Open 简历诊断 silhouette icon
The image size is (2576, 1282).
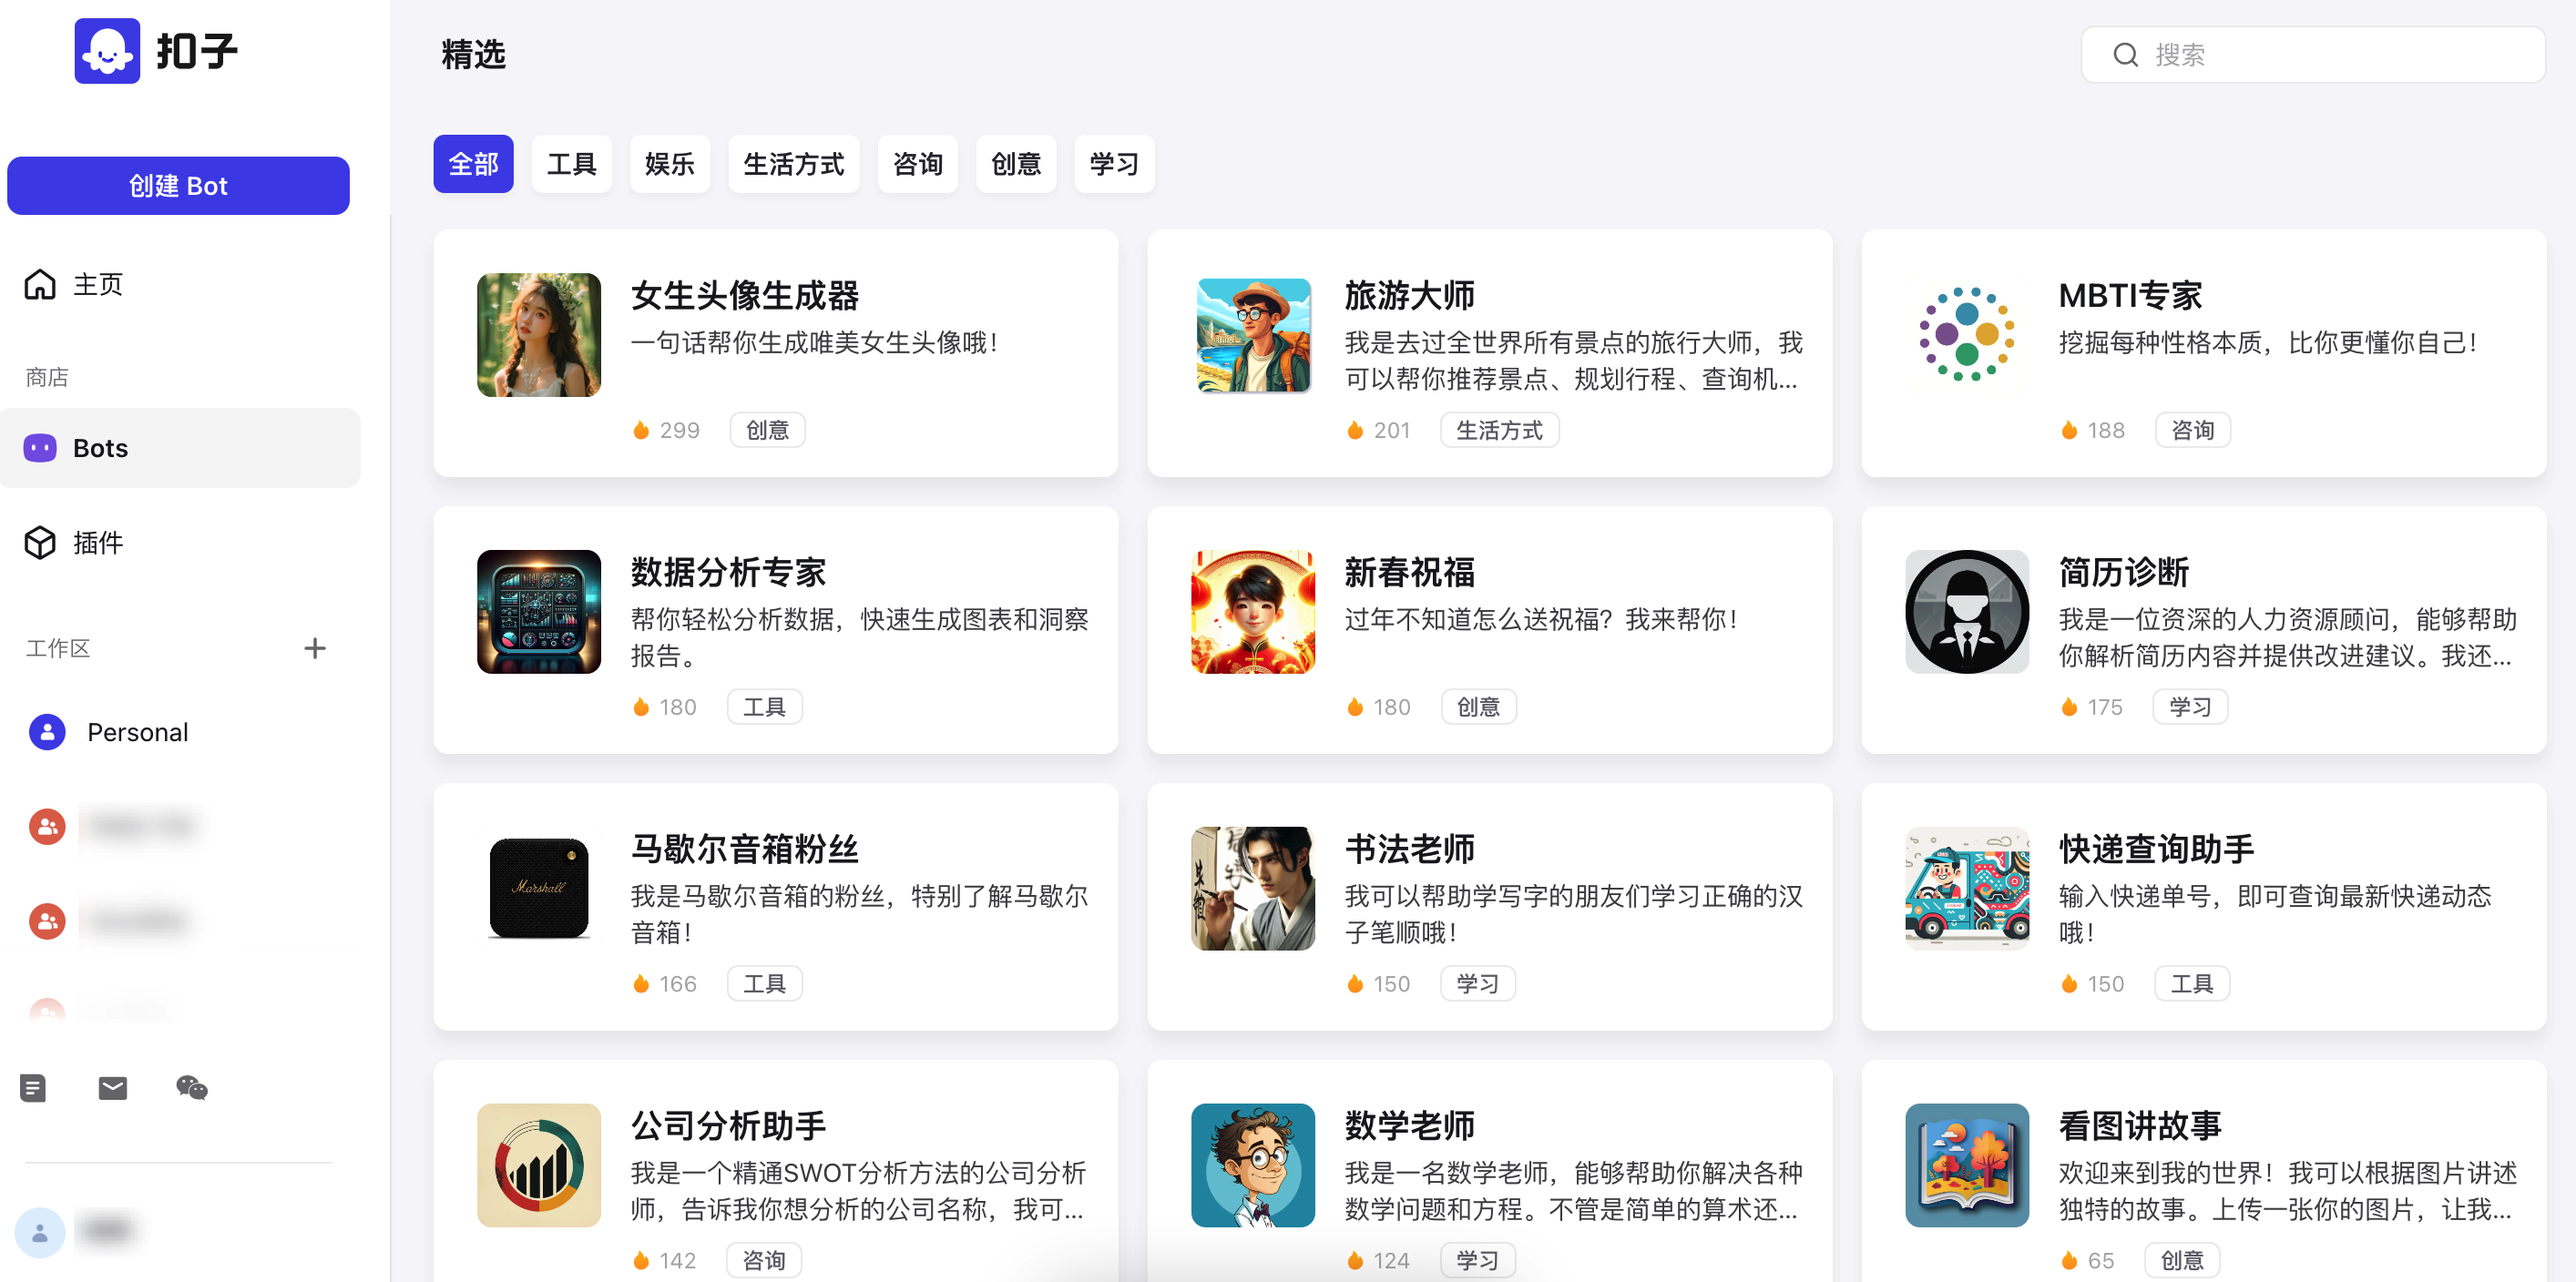[1967, 612]
